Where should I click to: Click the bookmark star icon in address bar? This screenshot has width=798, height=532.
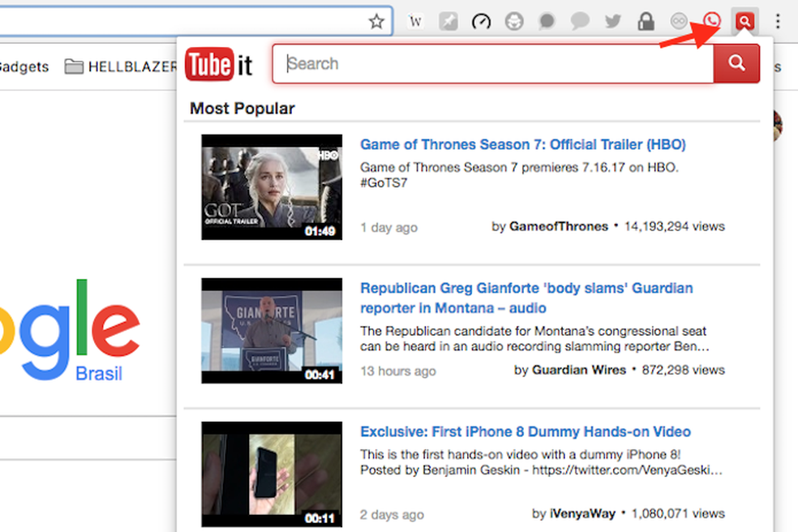pos(376,21)
